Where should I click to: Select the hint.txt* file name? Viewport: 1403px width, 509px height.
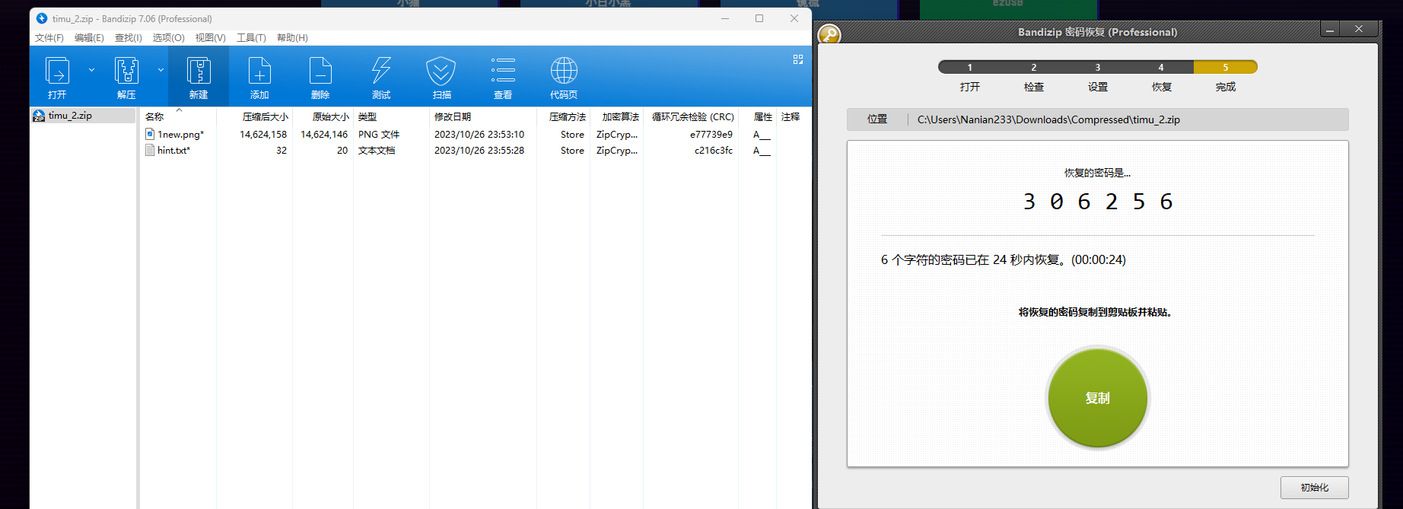tap(173, 151)
